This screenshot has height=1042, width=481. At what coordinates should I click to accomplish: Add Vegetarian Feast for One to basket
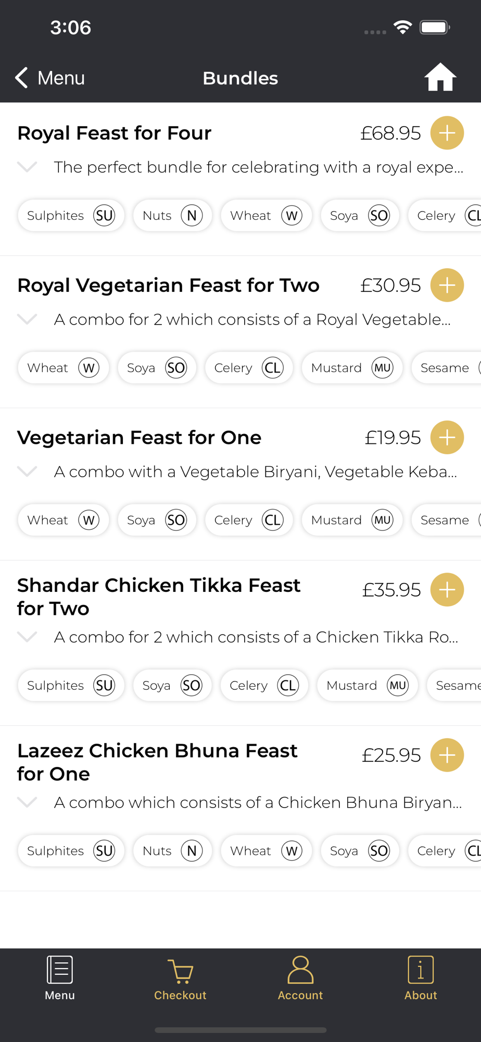point(447,437)
